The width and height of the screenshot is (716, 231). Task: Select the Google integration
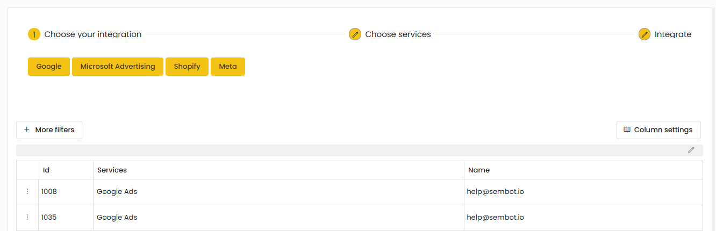pyautogui.click(x=49, y=67)
